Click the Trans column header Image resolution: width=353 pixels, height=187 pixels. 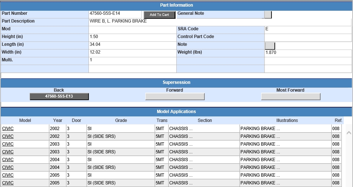click(x=162, y=120)
